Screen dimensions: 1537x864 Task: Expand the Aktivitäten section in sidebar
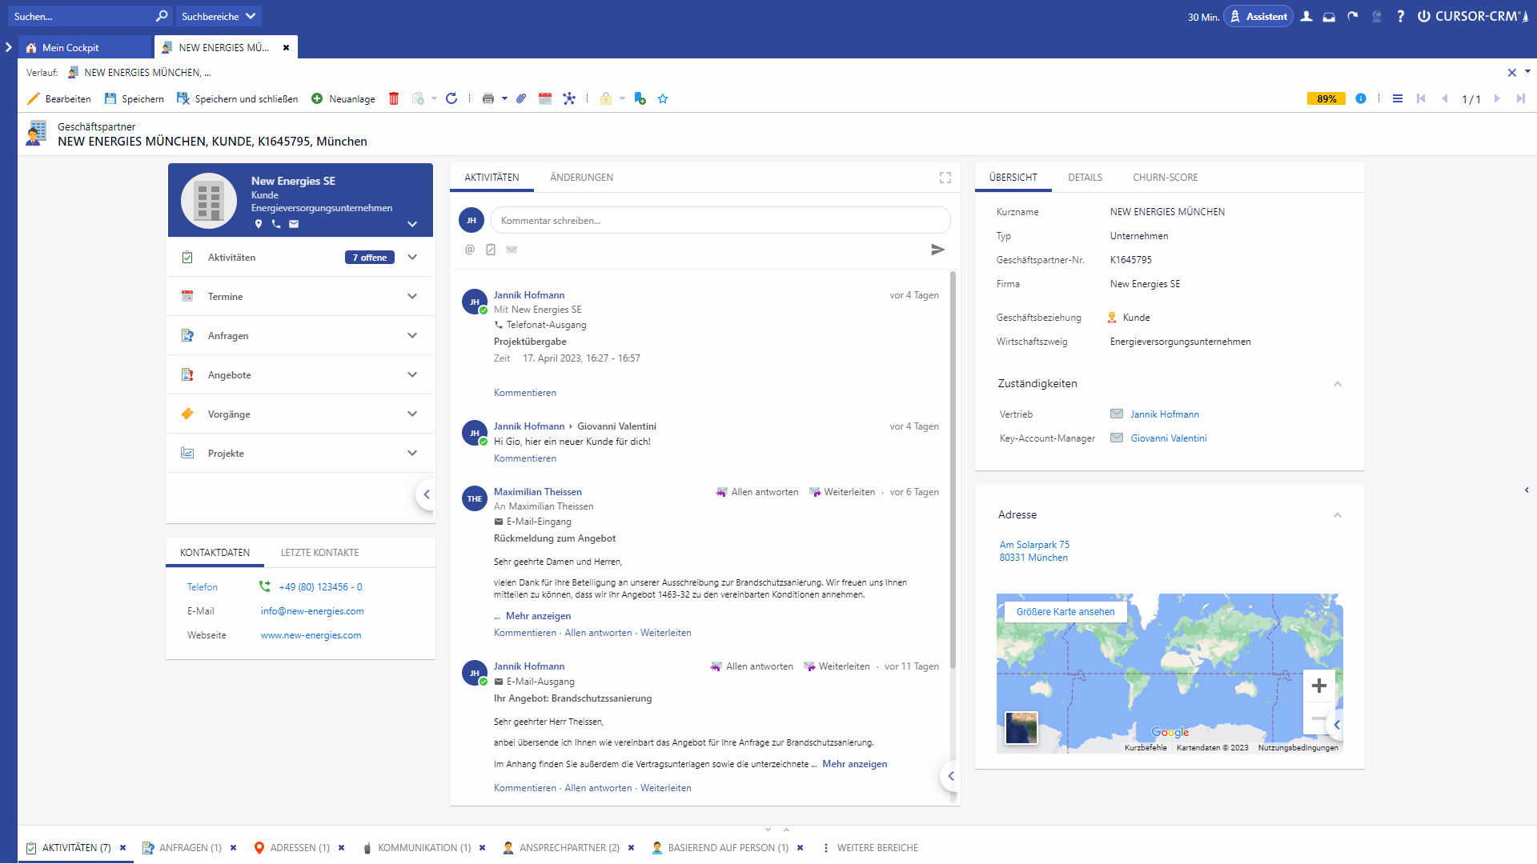412,258
